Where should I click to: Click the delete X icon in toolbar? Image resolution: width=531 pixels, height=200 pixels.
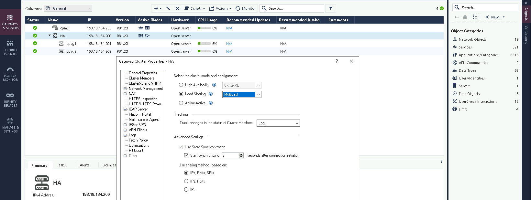click(177, 8)
